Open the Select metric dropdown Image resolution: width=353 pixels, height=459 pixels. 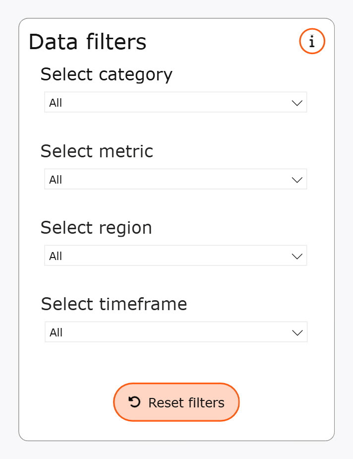(176, 179)
